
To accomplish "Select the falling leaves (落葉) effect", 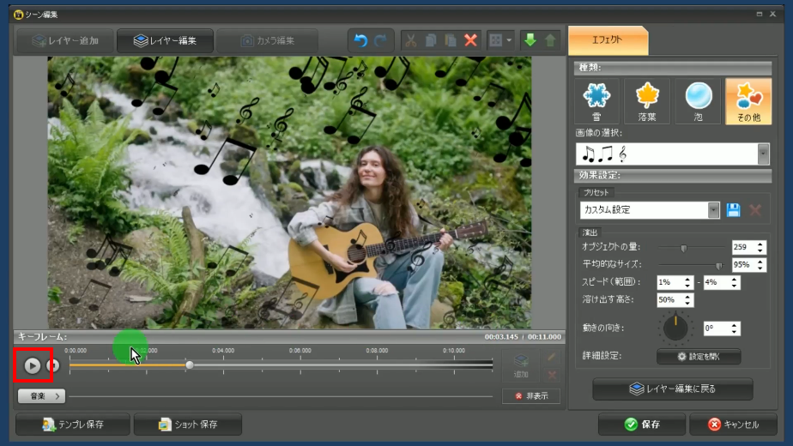I will point(647,101).
